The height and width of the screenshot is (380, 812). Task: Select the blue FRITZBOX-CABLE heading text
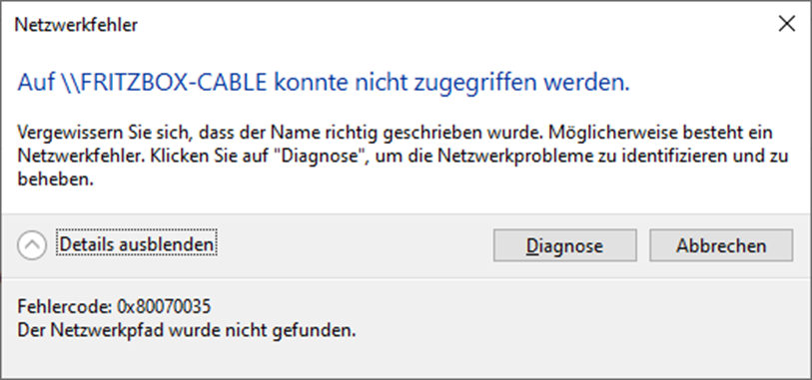[324, 83]
